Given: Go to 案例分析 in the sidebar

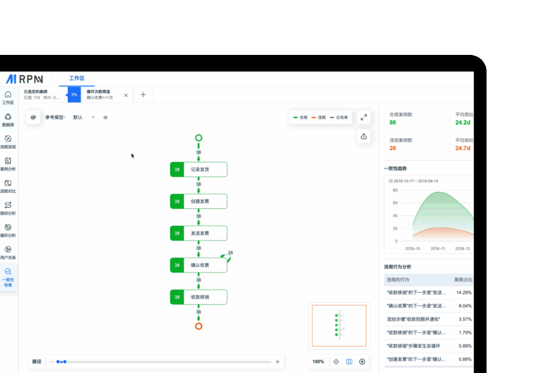Looking at the screenshot, I should 8,164.
